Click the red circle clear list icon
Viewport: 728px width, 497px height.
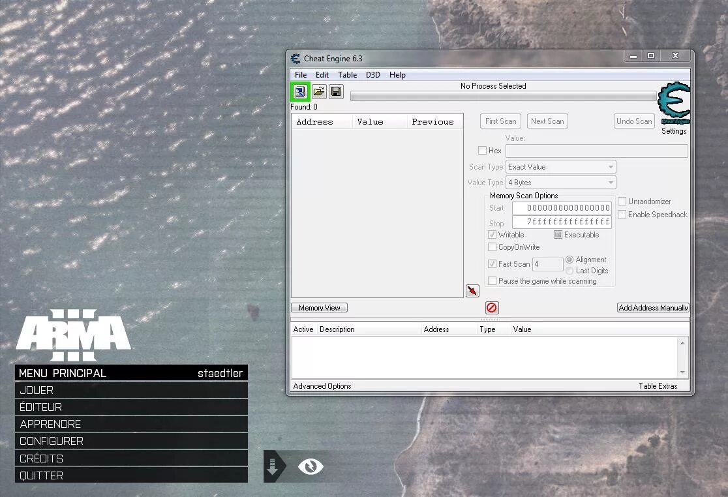point(492,308)
